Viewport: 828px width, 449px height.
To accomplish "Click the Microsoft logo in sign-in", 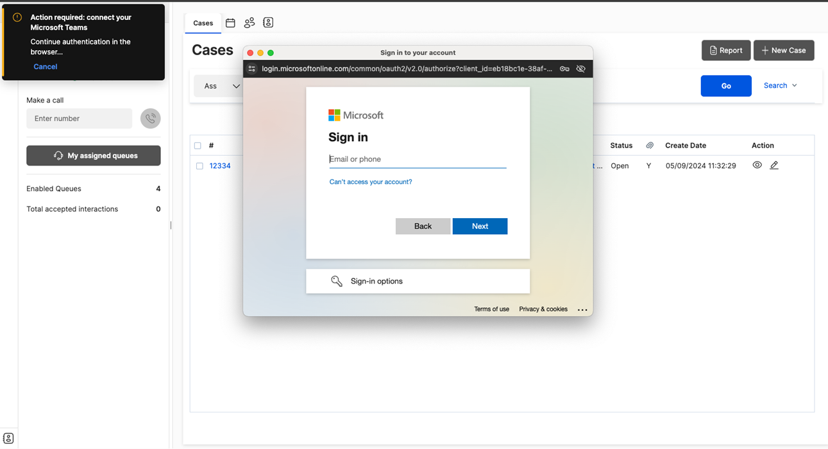I will point(356,115).
